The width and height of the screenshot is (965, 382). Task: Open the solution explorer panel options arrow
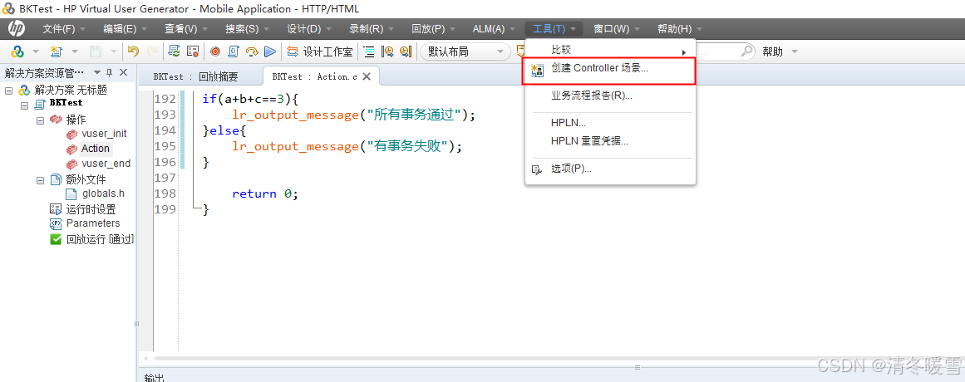[96, 72]
